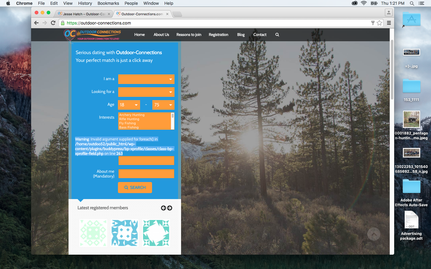This screenshot has width=431, height=269.
Task: Click the orange SEARCH button
Action: pos(135,187)
